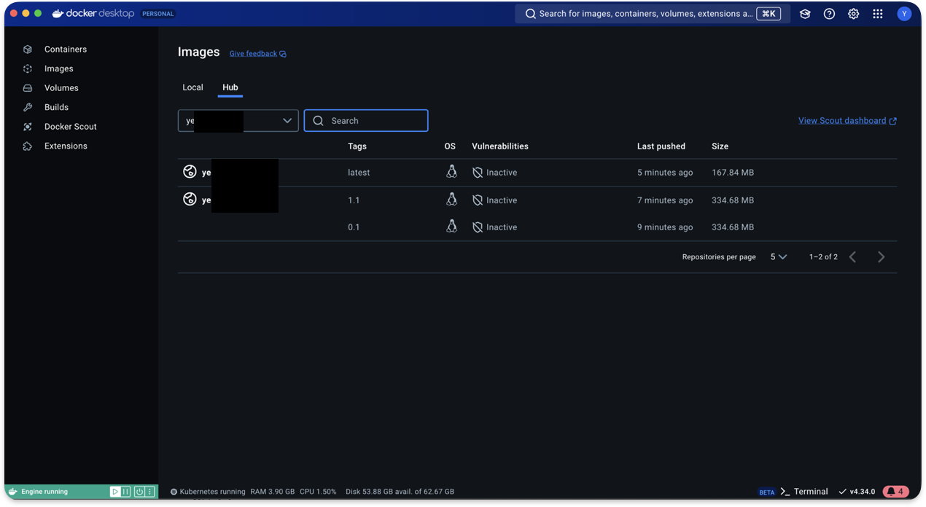Click the Disk 53.88 GB available status

(400, 492)
